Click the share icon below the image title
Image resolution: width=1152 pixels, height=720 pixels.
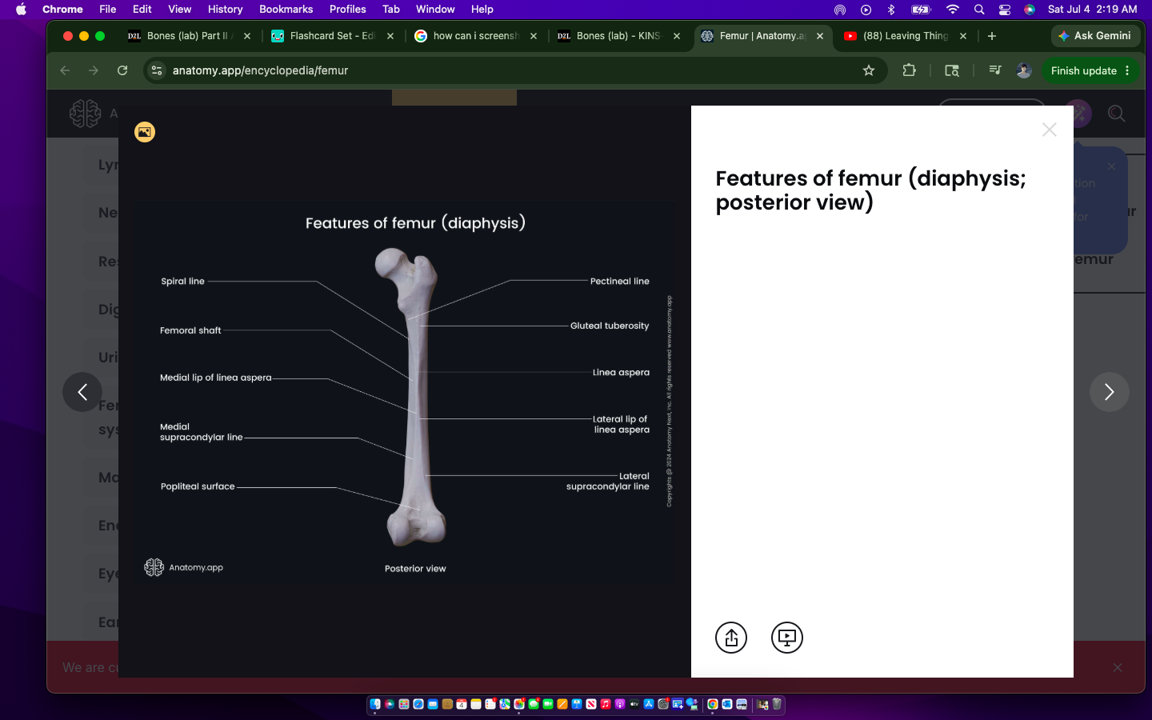[x=730, y=638]
